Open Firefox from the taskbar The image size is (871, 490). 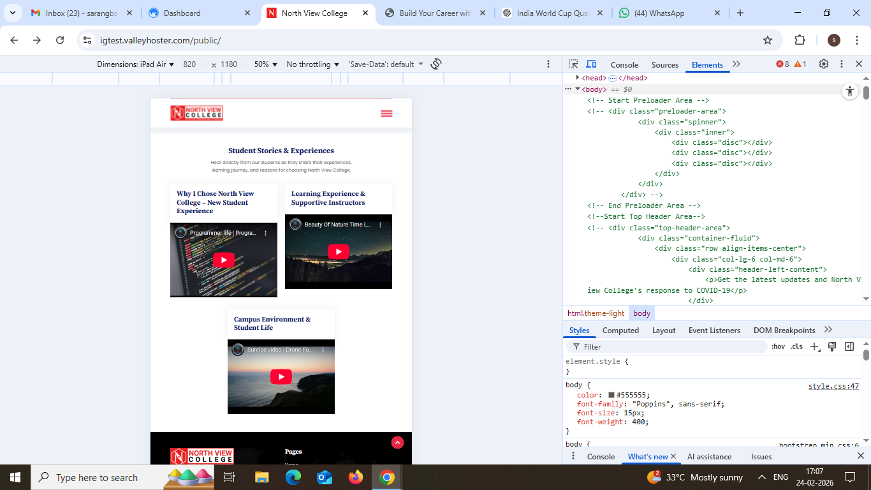[355, 477]
